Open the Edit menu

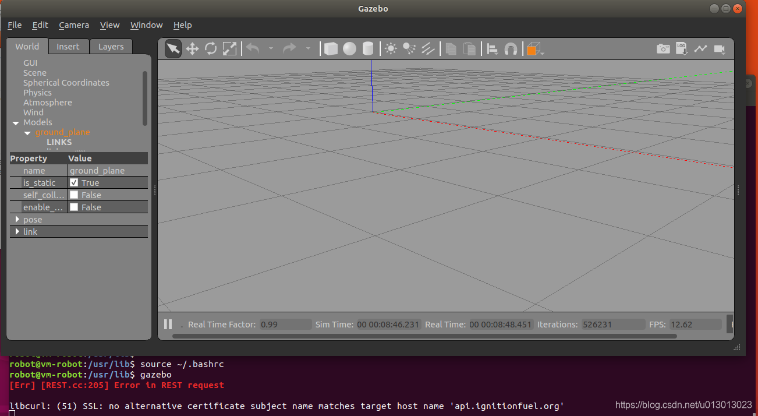point(40,25)
